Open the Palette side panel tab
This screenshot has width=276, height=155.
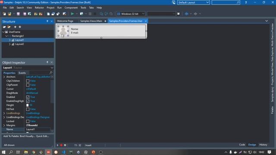click(x=272, y=110)
